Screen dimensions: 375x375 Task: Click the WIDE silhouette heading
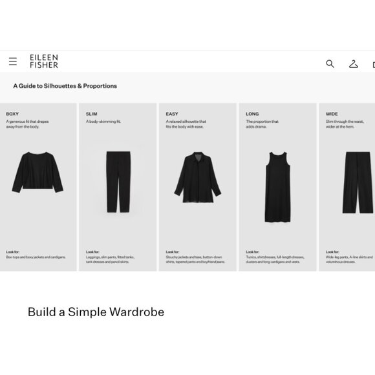[332, 114]
